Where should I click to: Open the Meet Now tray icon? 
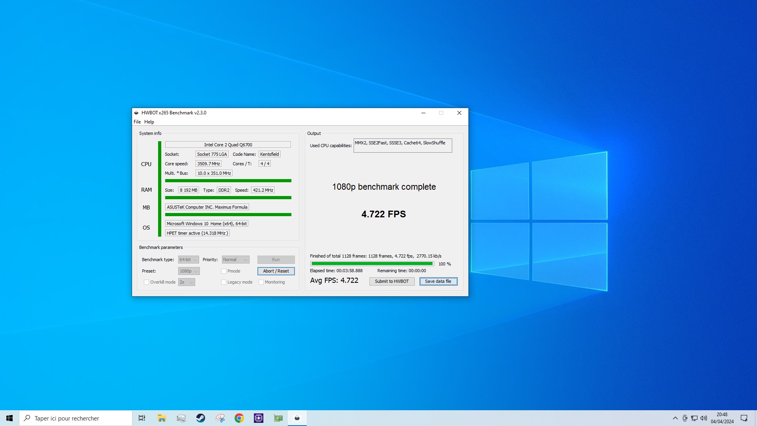pyautogui.click(x=685, y=418)
